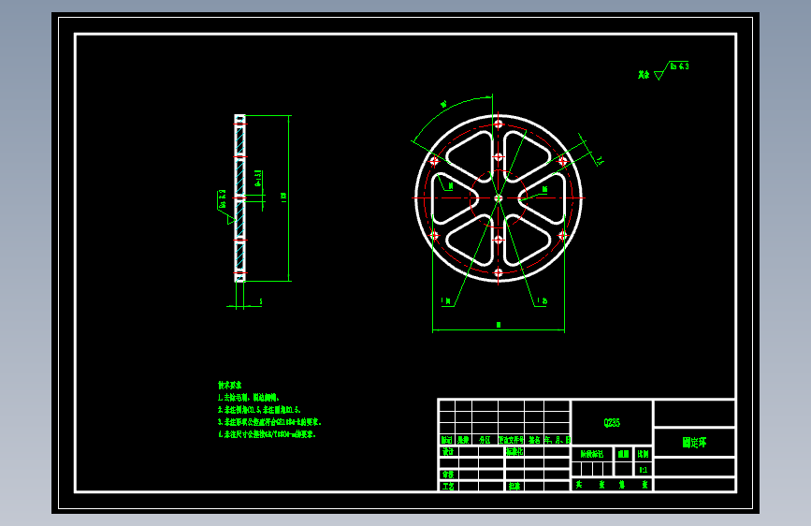Click the 更改文件号 column header

(511, 440)
